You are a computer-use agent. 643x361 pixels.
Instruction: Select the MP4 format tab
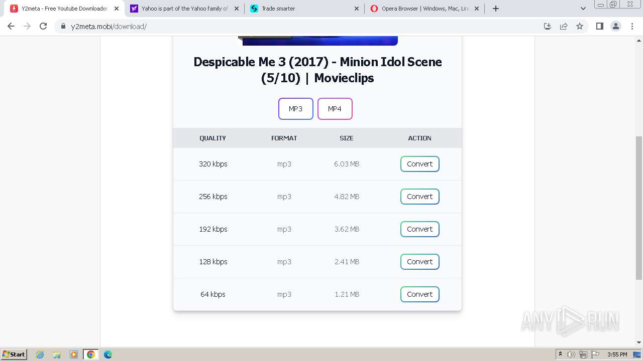point(335,109)
